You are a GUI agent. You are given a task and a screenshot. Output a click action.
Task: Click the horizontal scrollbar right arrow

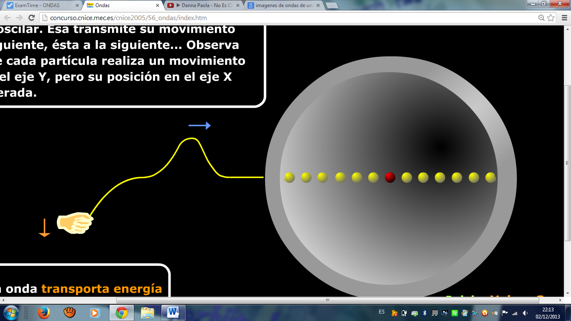click(x=561, y=300)
